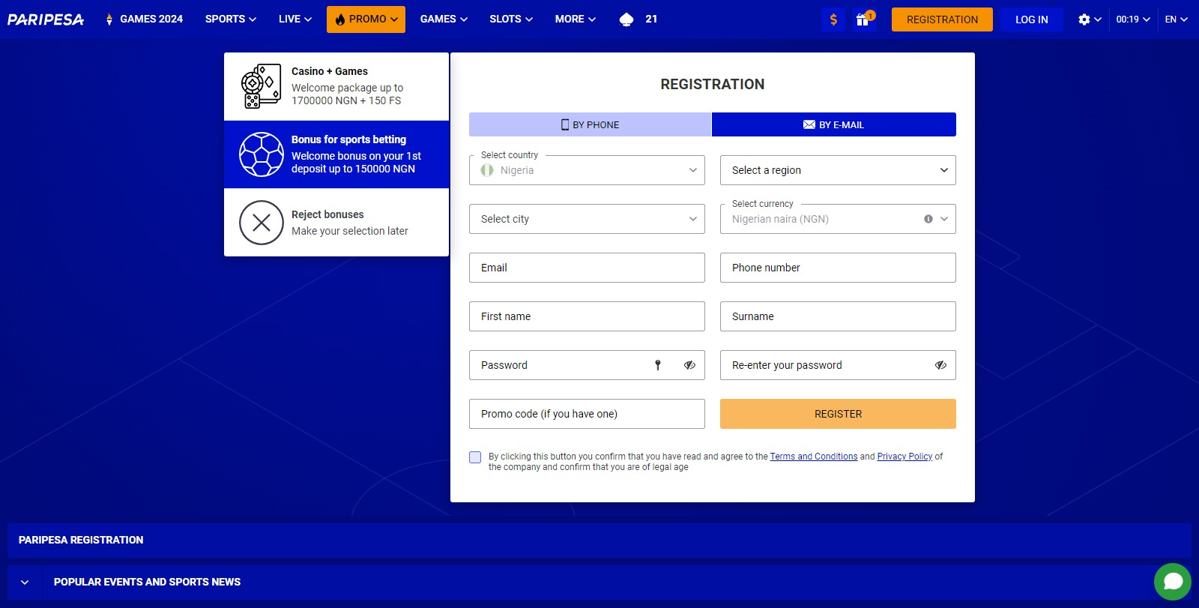Open the Slots menu

(511, 19)
